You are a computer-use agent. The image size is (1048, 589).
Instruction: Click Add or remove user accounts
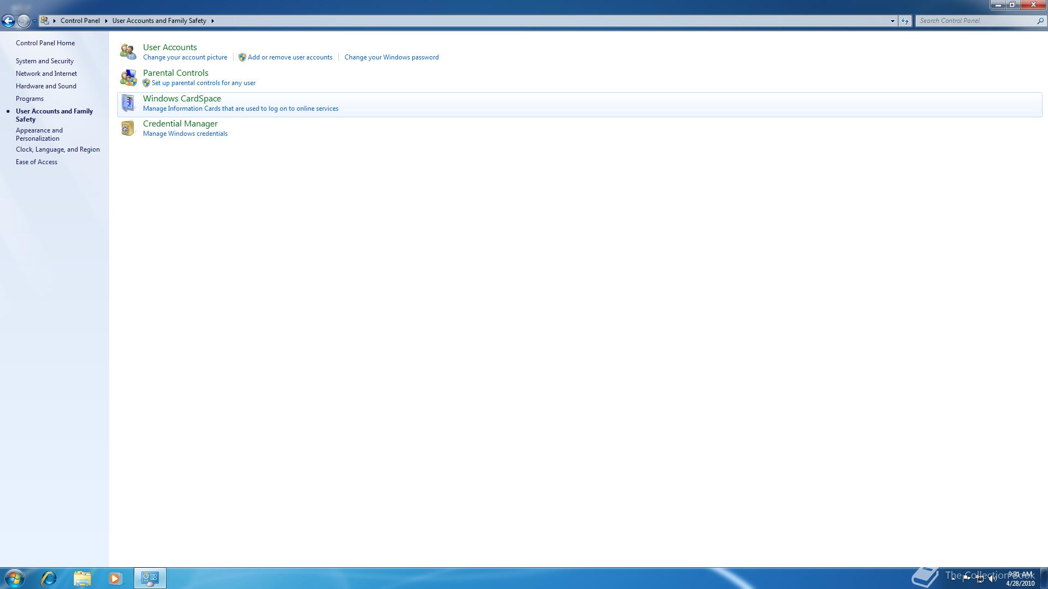coord(290,57)
